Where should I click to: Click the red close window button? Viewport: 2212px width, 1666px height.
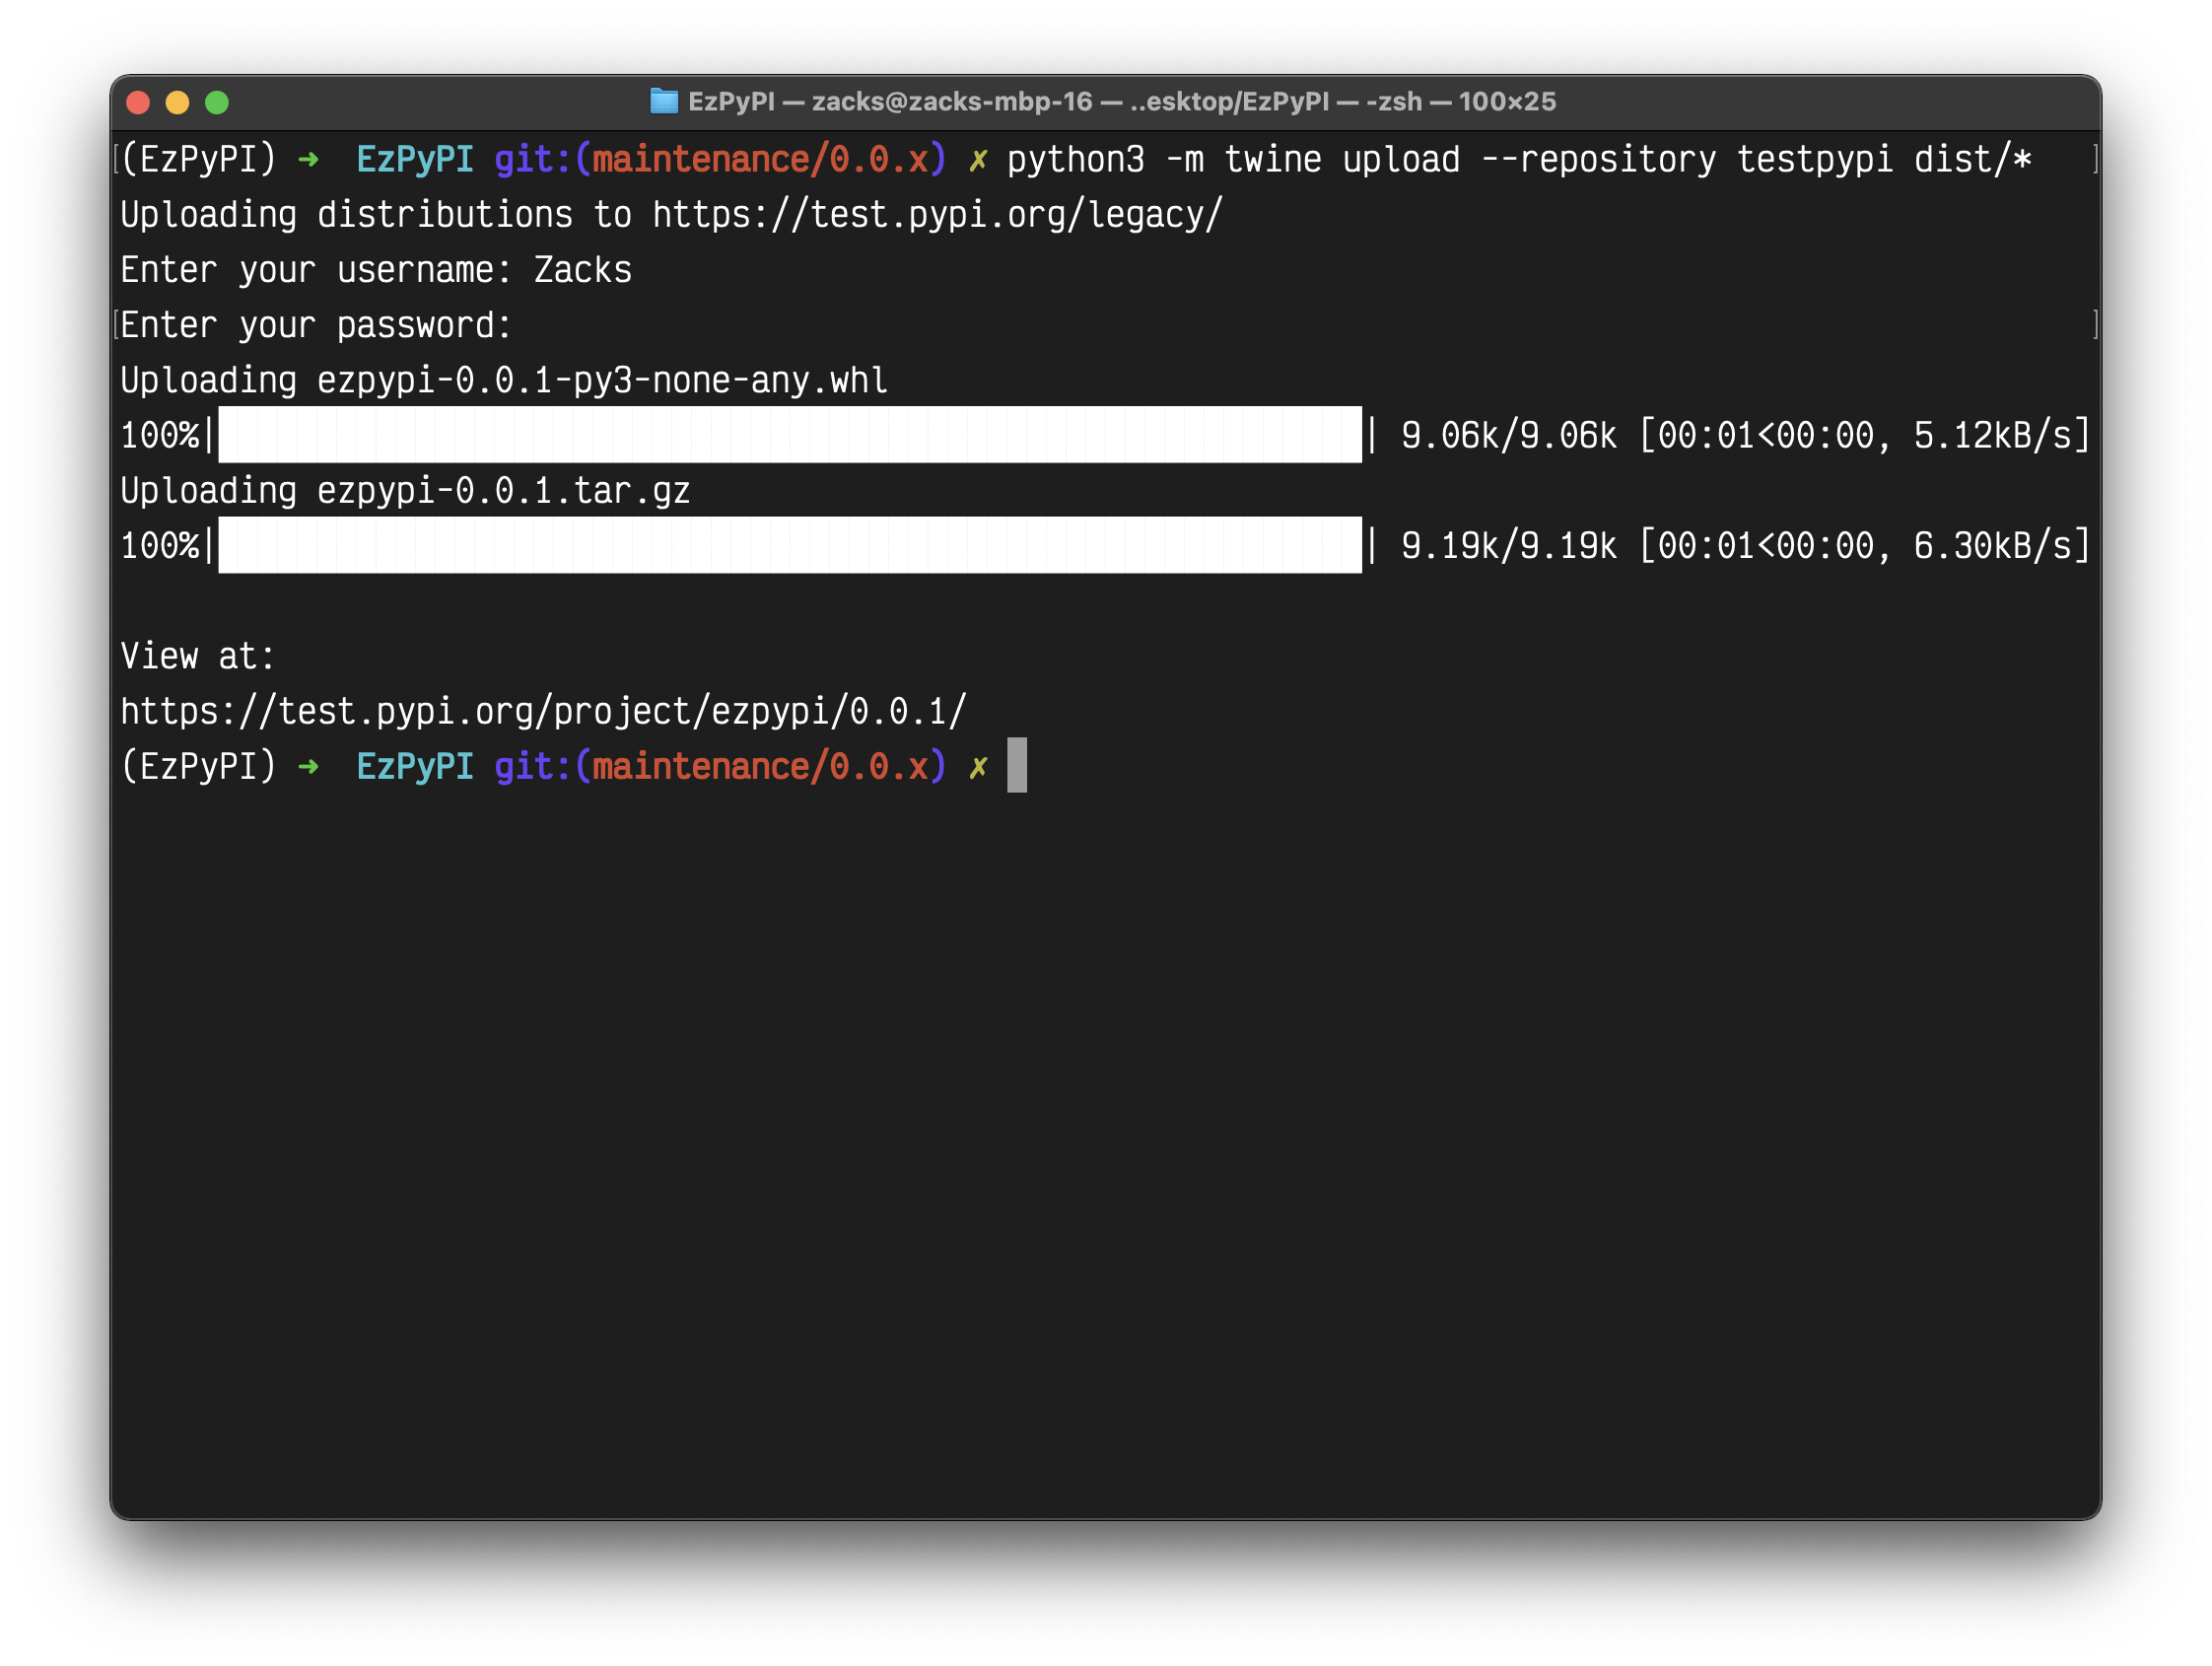pyautogui.click(x=138, y=102)
